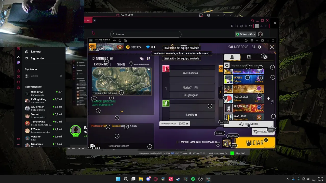The width and height of the screenshot is (326, 183).
Task: Select the W7M.Laautaa player slot
Action: (x=192, y=73)
